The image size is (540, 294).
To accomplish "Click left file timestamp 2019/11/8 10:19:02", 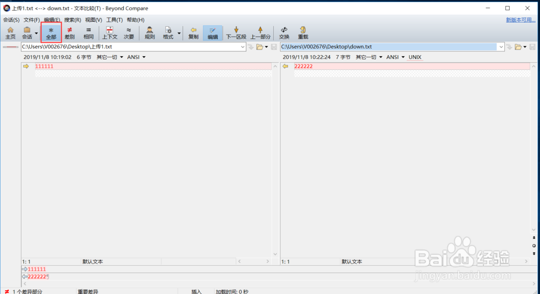I will click(48, 57).
